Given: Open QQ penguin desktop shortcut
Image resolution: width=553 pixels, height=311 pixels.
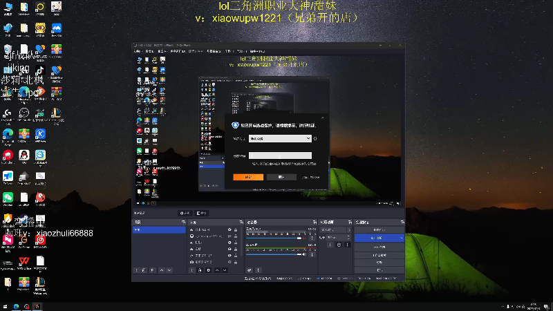Looking at the screenshot, I should 24,157.
